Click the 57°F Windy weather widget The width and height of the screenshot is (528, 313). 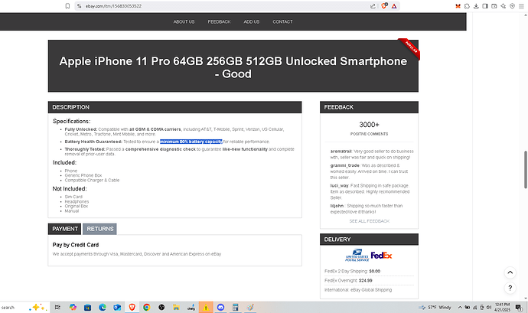tap(435, 308)
